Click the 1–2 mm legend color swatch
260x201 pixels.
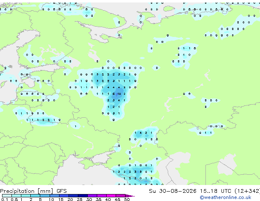point(26,196)
